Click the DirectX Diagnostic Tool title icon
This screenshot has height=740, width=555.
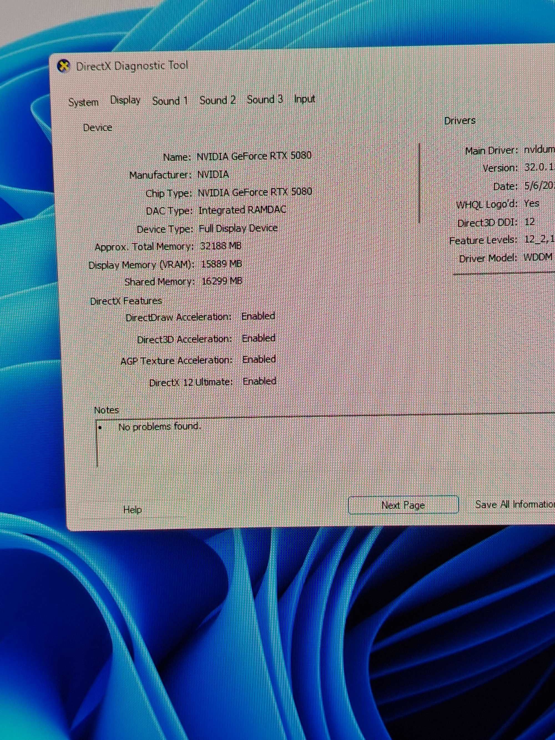tap(64, 66)
